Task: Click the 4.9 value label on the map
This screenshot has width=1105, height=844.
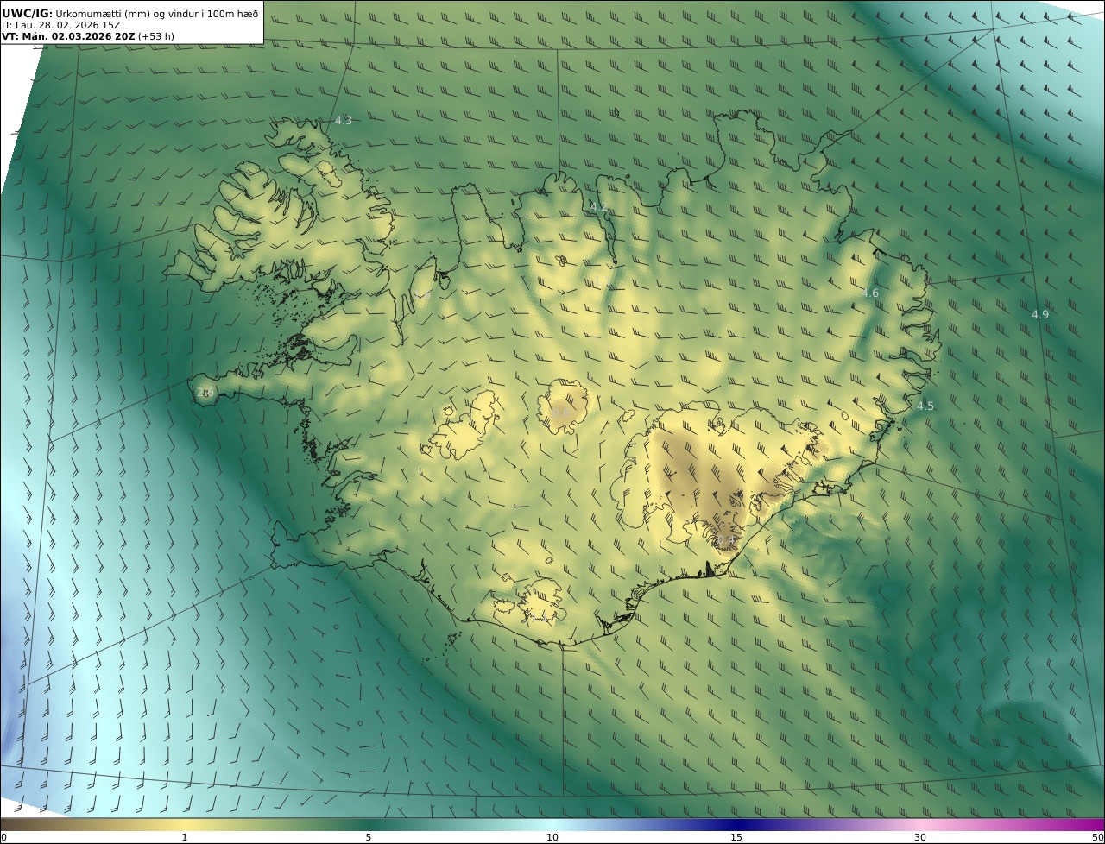Action: [x=1040, y=314]
